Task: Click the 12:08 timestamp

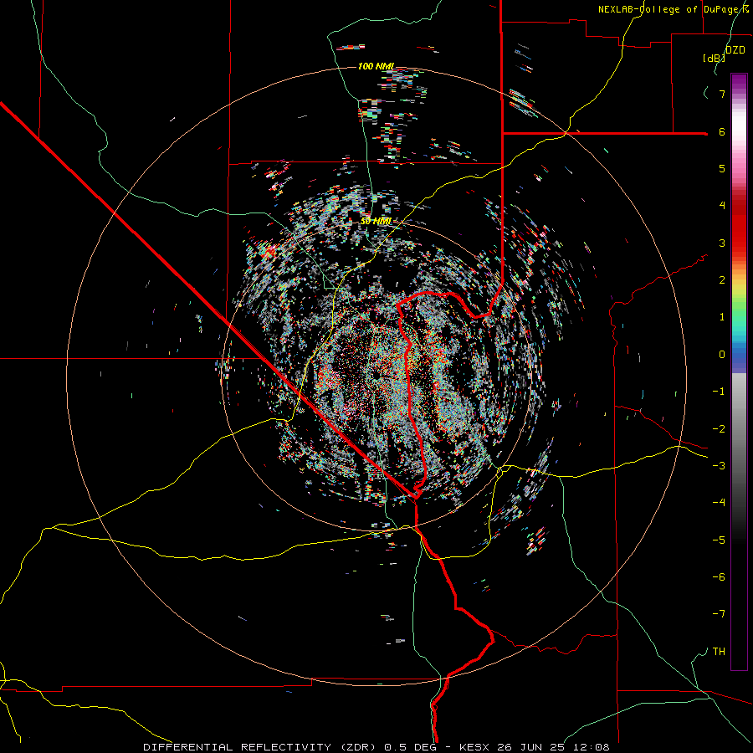Action: [592, 747]
